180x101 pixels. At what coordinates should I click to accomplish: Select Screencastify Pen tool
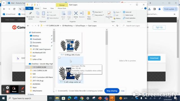(22, 89)
